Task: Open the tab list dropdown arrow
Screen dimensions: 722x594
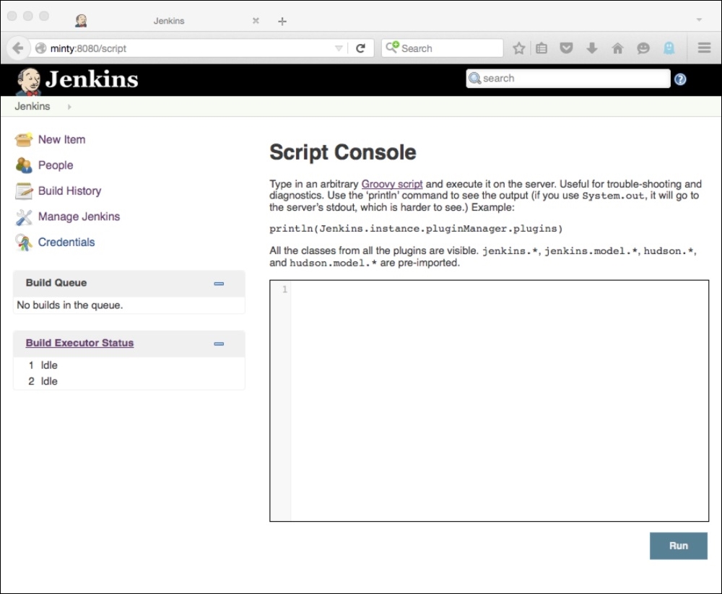Action: [x=699, y=19]
